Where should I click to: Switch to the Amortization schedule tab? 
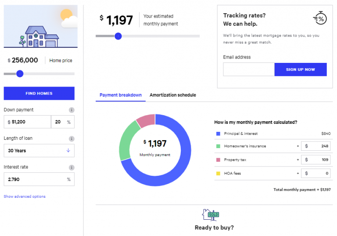click(172, 95)
